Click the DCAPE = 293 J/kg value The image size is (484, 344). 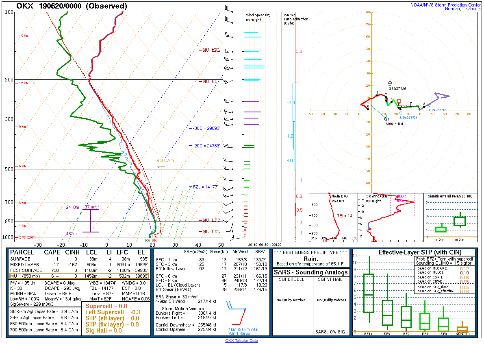[x=62, y=288]
